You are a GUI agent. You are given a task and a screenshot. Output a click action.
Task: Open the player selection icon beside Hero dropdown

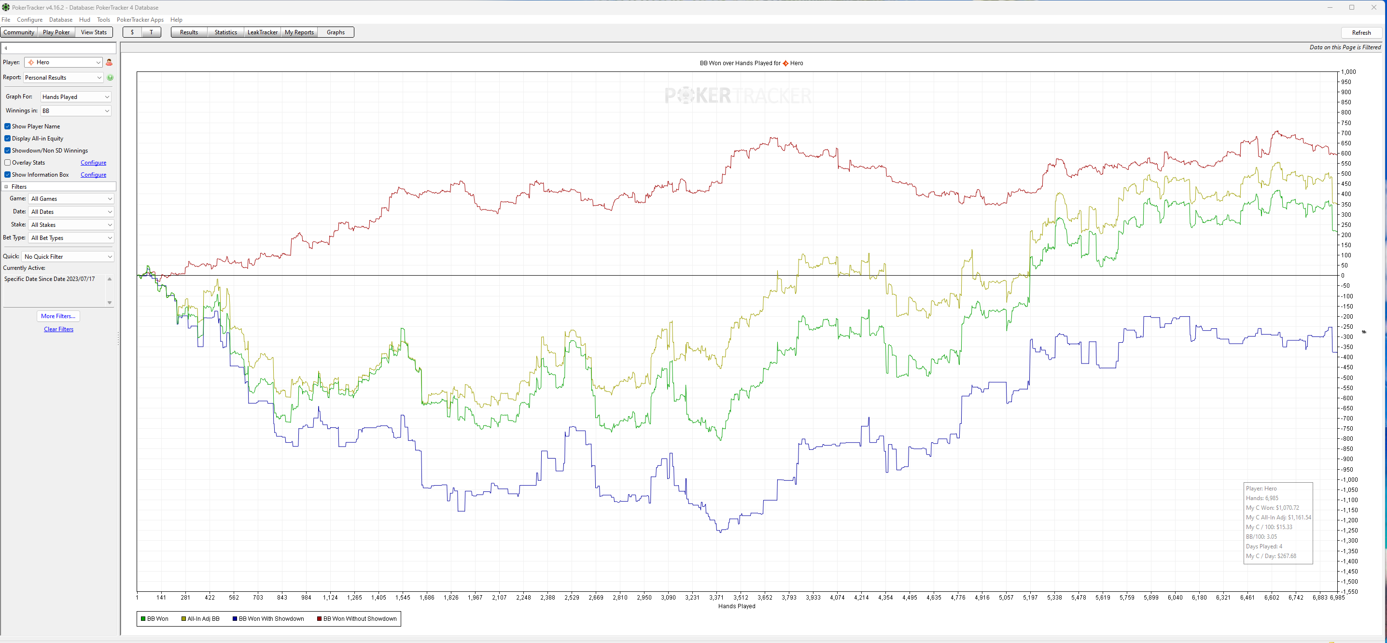(x=109, y=62)
